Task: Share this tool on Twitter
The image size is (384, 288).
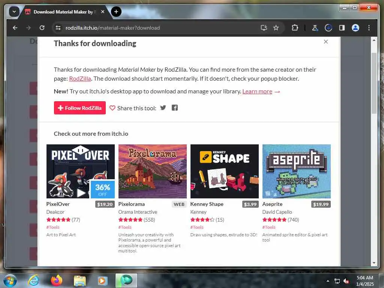Action: pyautogui.click(x=163, y=108)
